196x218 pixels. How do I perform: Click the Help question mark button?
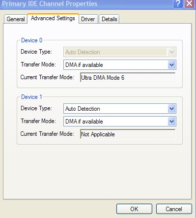tap(178, 3)
